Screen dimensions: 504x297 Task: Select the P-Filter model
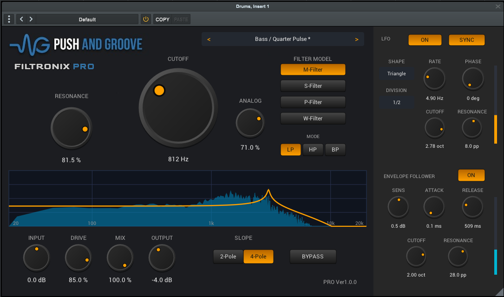pyautogui.click(x=313, y=102)
